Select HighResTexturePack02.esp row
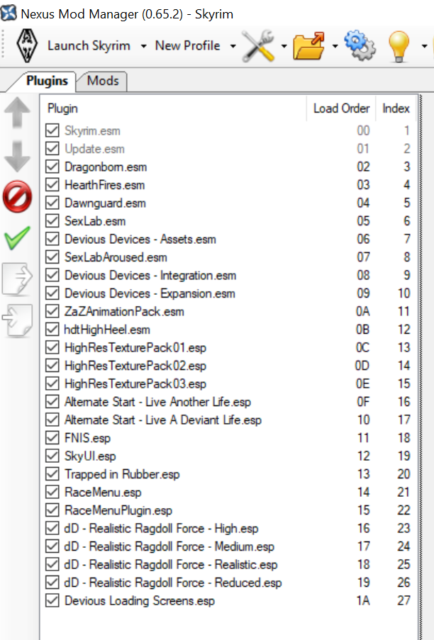 pyautogui.click(x=228, y=365)
